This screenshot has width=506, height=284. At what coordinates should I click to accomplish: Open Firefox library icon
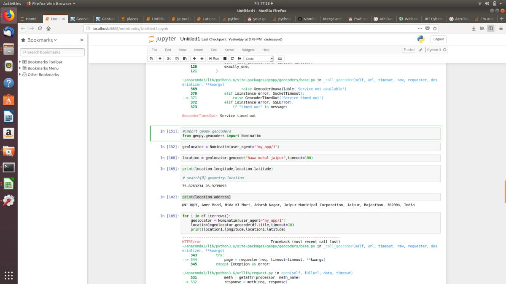482,28
